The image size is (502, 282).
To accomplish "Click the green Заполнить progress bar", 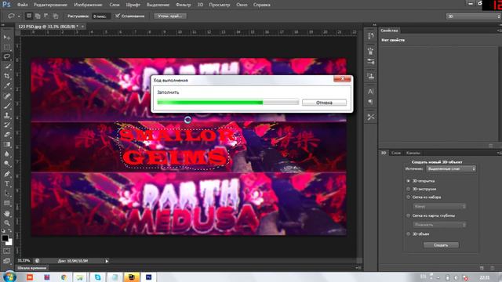I will pos(227,103).
